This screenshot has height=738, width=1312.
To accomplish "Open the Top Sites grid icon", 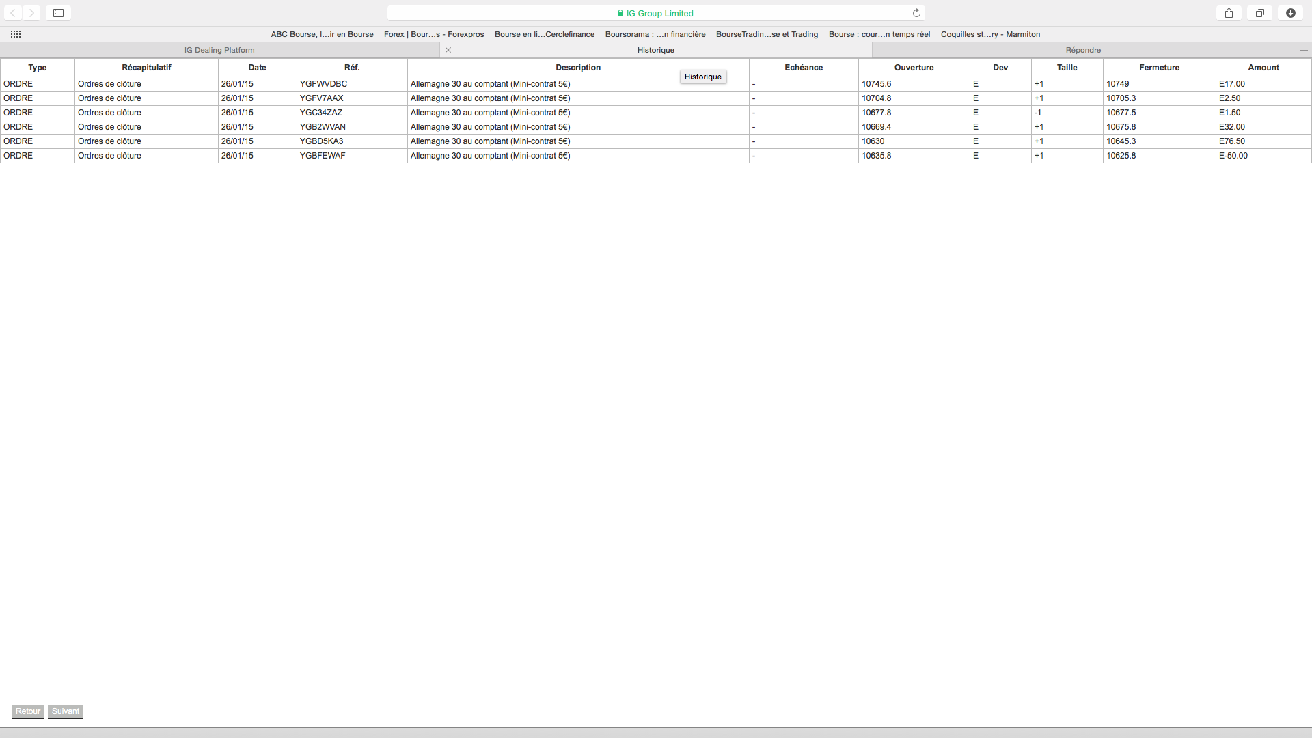I will [x=16, y=34].
